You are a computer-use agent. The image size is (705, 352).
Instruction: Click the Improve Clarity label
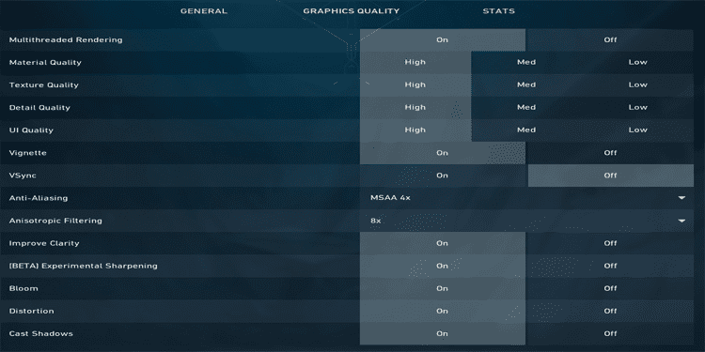(44, 243)
